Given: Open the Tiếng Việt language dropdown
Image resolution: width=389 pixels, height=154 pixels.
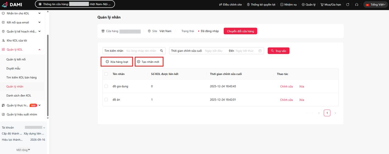Looking at the screenshot, I should (375, 5).
